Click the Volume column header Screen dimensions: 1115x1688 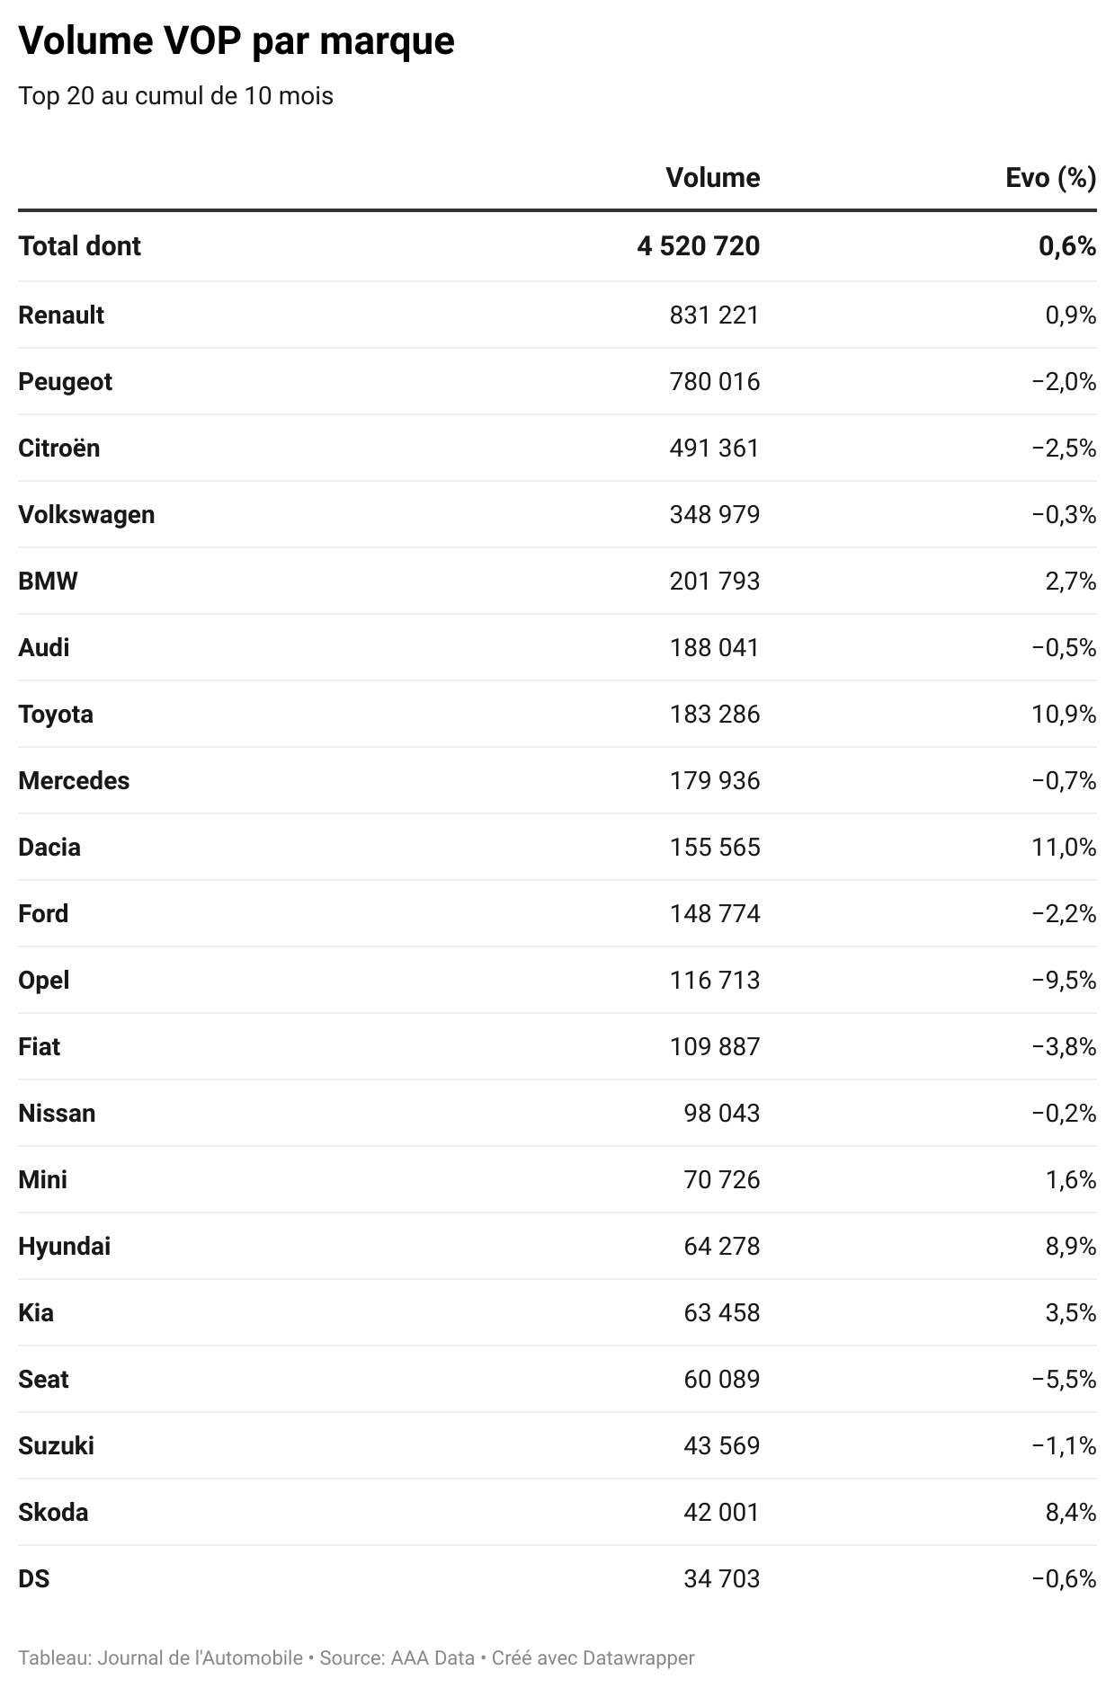pyautogui.click(x=712, y=178)
